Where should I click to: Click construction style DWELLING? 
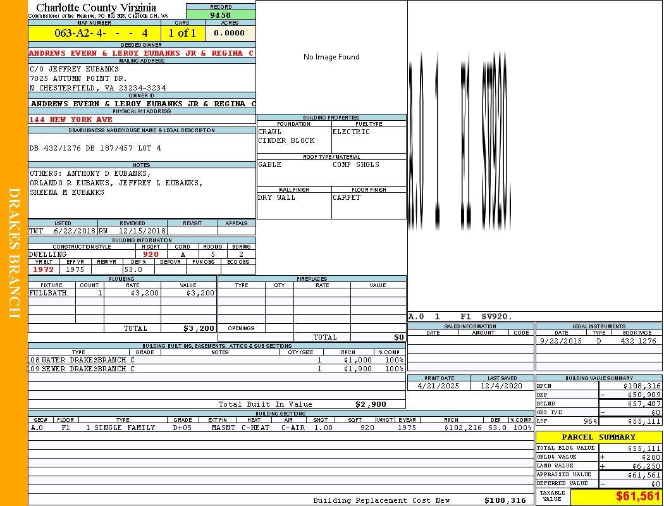point(47,254)
